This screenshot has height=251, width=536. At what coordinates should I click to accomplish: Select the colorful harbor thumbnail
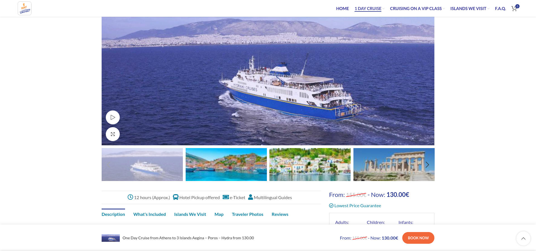[x=226, y=165]
